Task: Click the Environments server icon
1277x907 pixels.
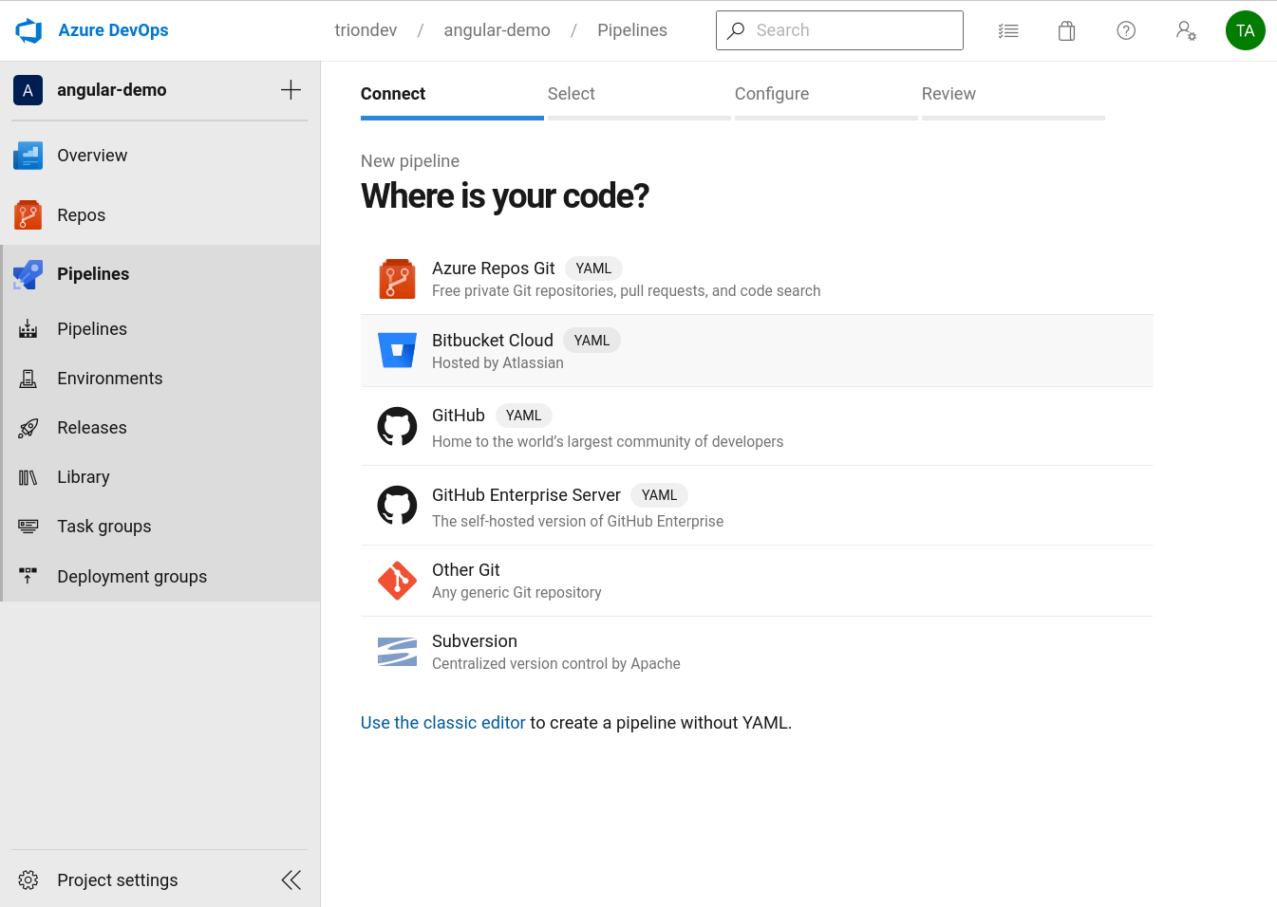Action: pos(28,379)
